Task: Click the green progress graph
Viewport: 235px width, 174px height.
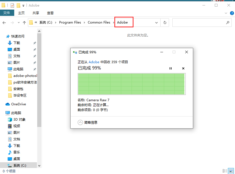Action: coord(132,84)
